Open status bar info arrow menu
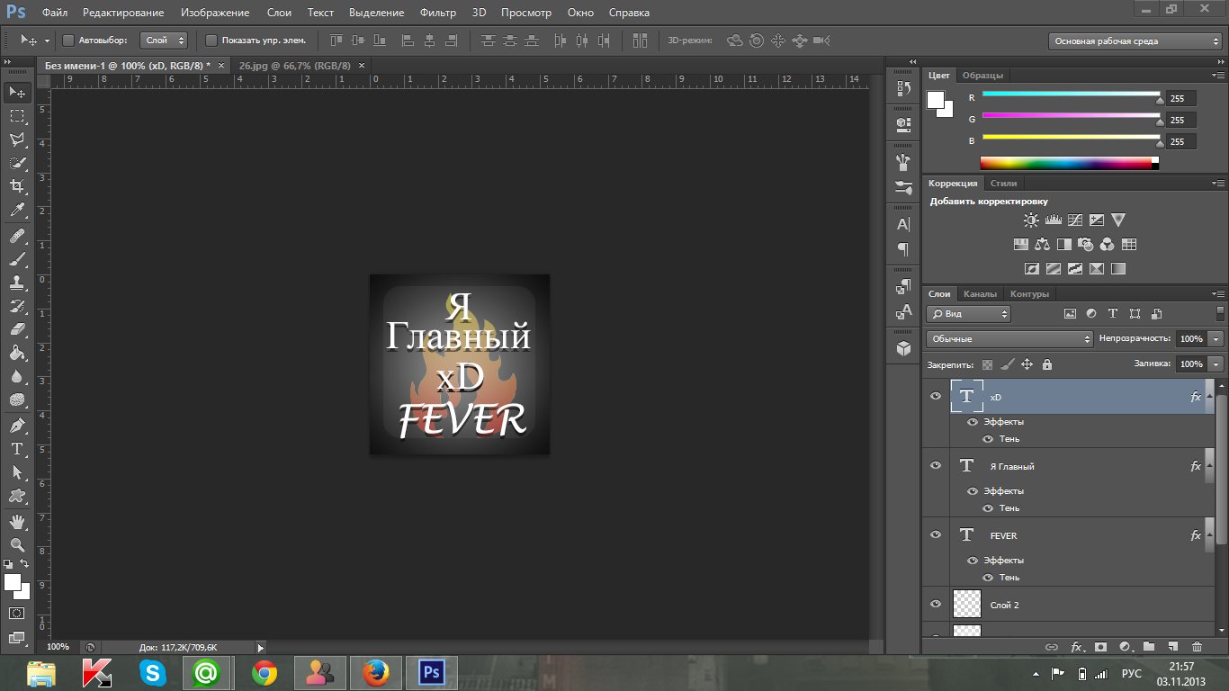This screenshot has height=691, width=1229. [x=261, y=647]
